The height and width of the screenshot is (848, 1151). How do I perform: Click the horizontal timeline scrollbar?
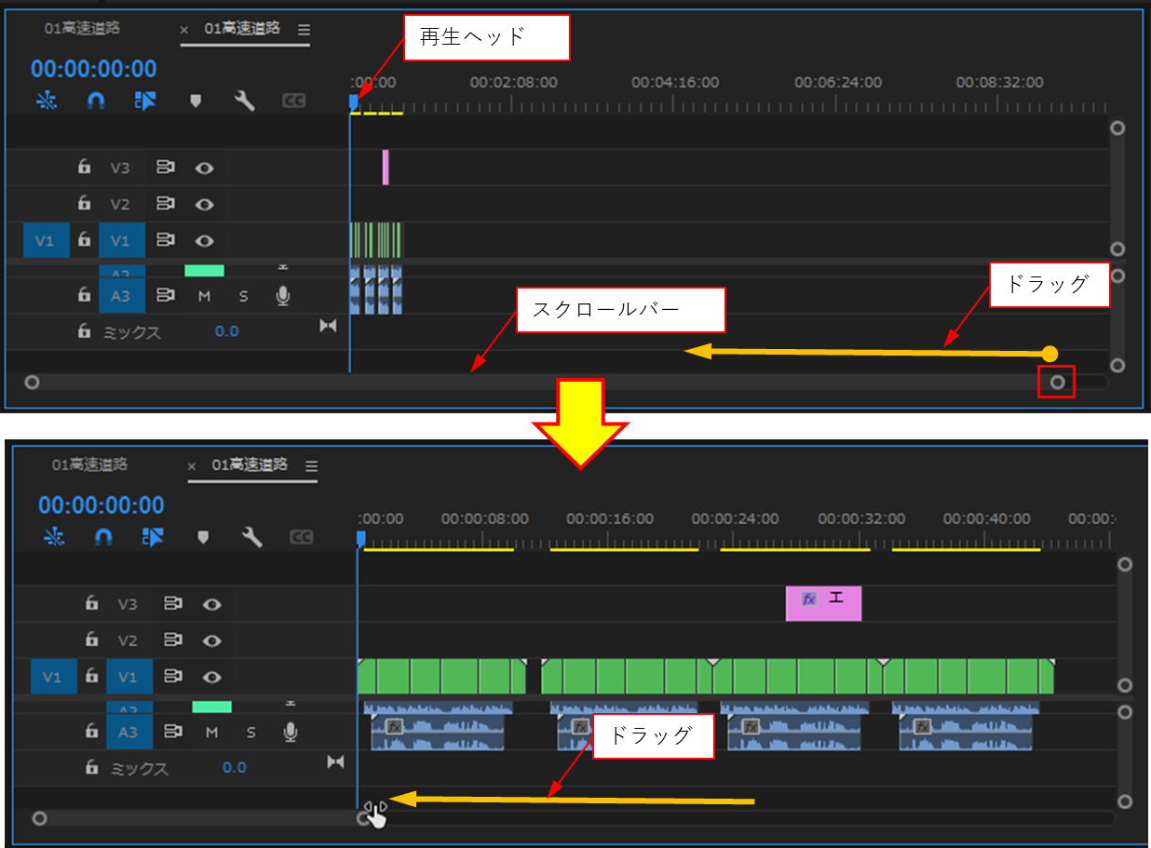pyautogui.click(x=559, y=381)
